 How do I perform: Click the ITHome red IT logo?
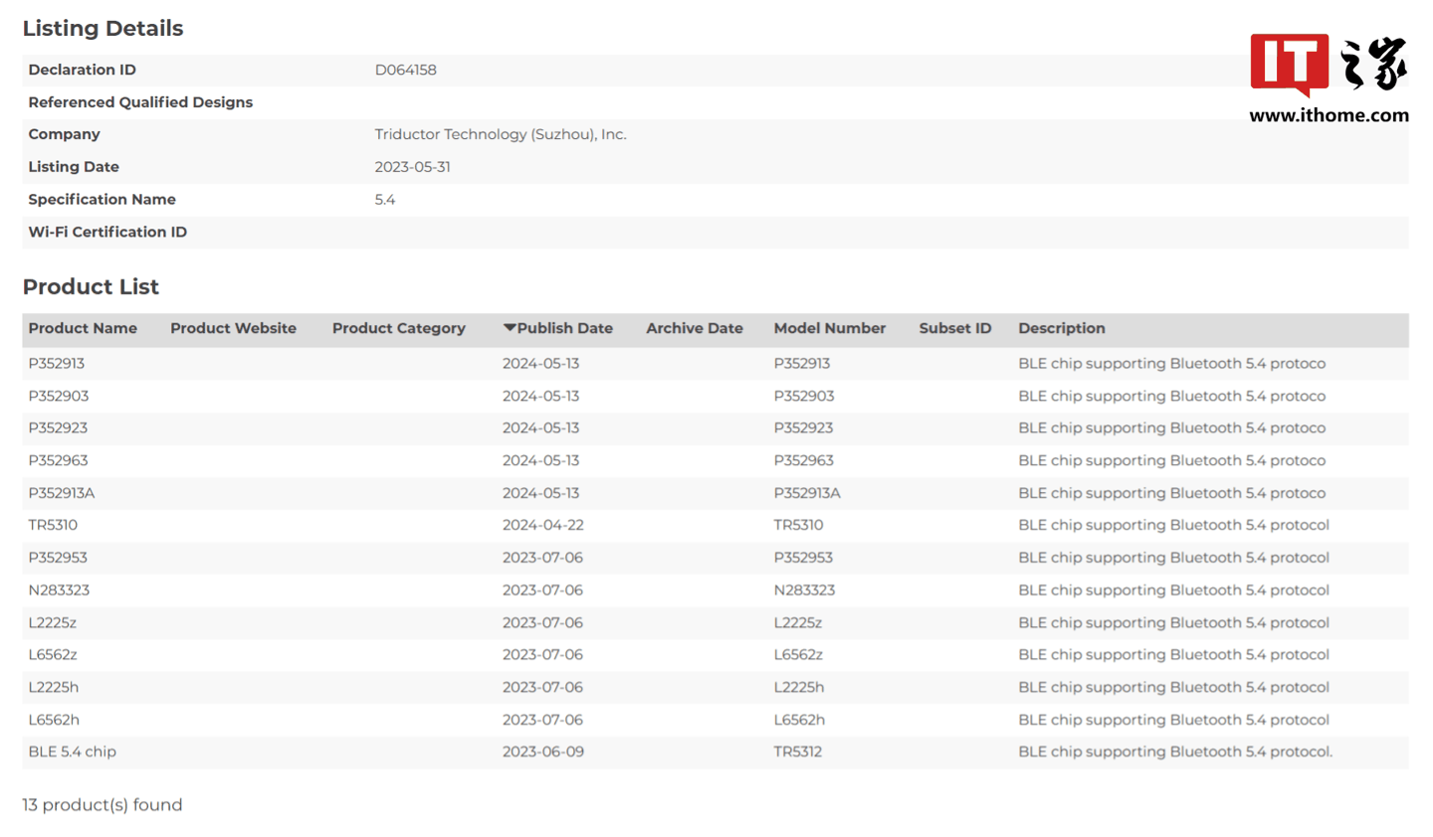(1289, 64)
